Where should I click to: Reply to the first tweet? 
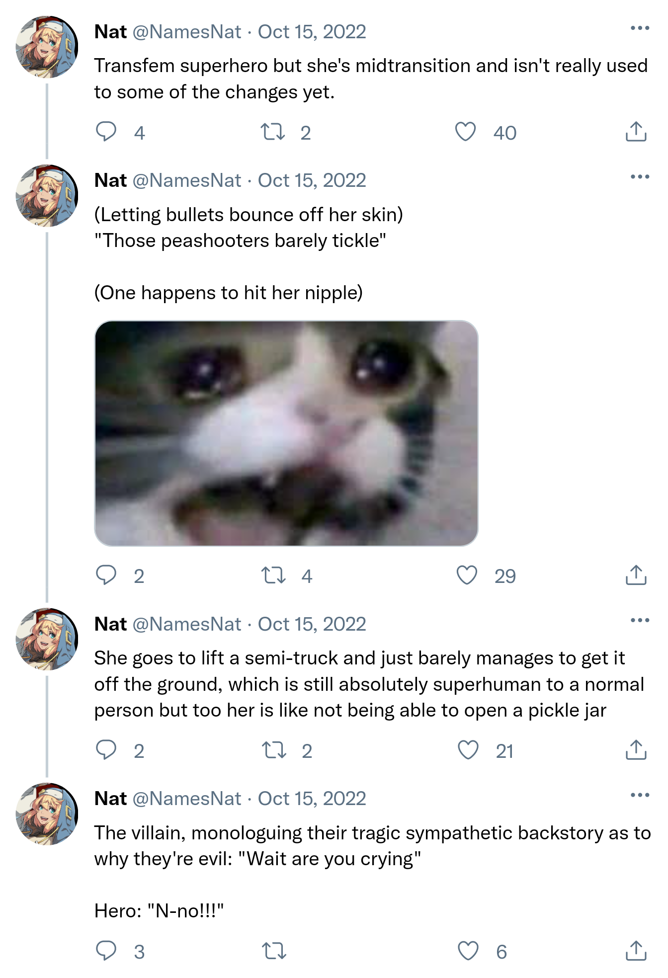pos(106,132)
